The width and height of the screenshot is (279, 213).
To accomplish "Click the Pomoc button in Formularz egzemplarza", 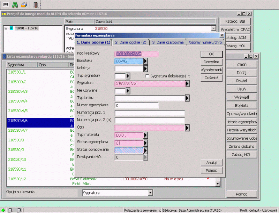I will pos(211,171).
